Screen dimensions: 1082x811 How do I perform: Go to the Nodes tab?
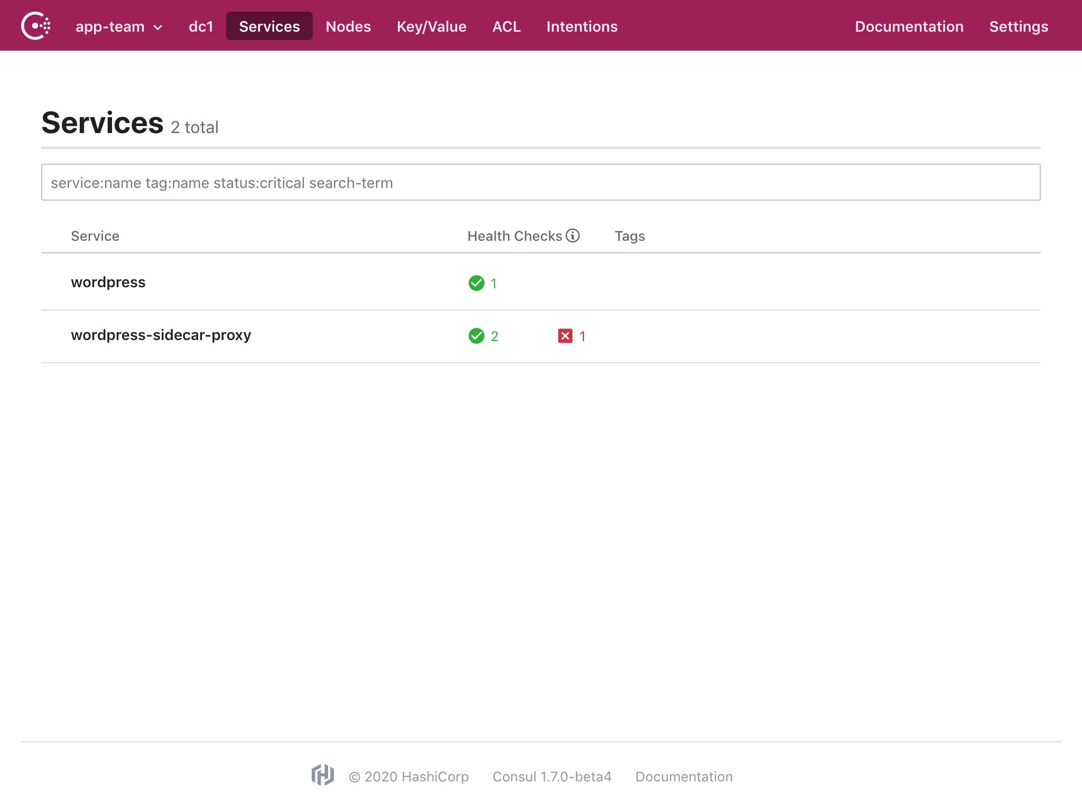click(348, 26)
